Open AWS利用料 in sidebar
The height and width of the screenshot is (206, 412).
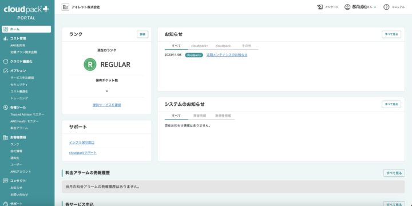click(x=18, y=45)
